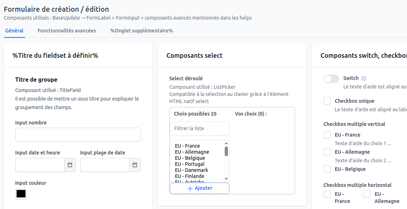407x209 pixels.
Task: Toggle the Switch control on
Action: point(331,79)
